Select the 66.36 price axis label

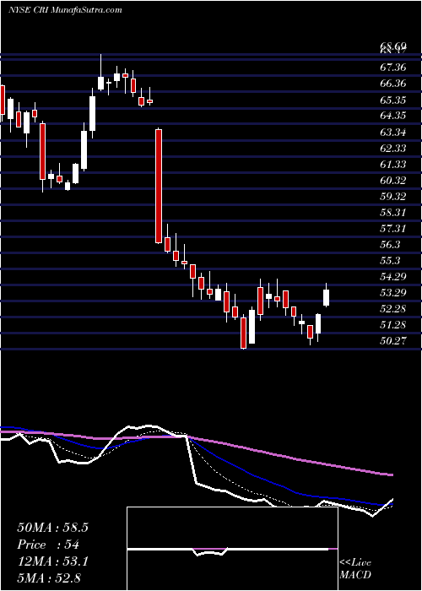393,84
